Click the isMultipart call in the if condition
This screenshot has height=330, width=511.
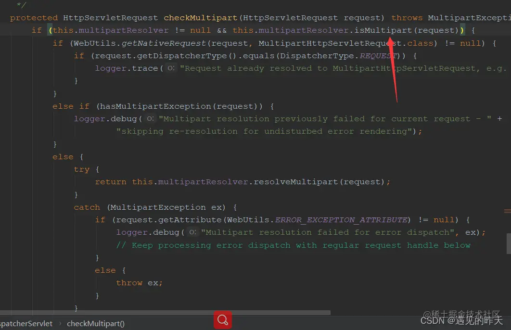tap(383, 30)
